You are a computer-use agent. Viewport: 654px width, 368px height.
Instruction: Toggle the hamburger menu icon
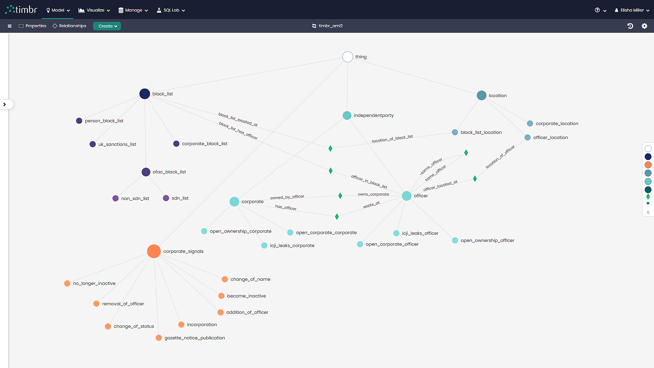coord(10,26)
